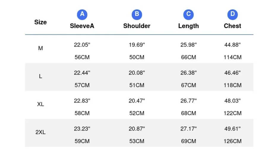Viewport: 269px width, 152px height.
Task: Click the 59CM sleeve value
Action: click(82, 141)
